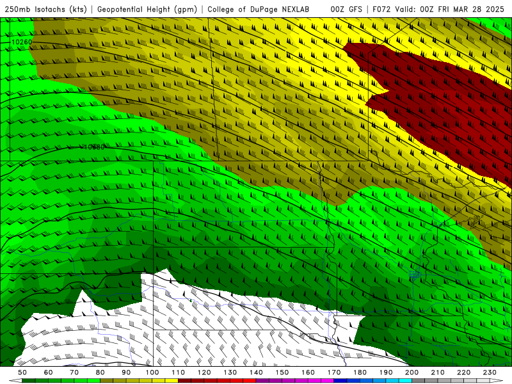Click the 200 value on color scale

coord(412,372)
